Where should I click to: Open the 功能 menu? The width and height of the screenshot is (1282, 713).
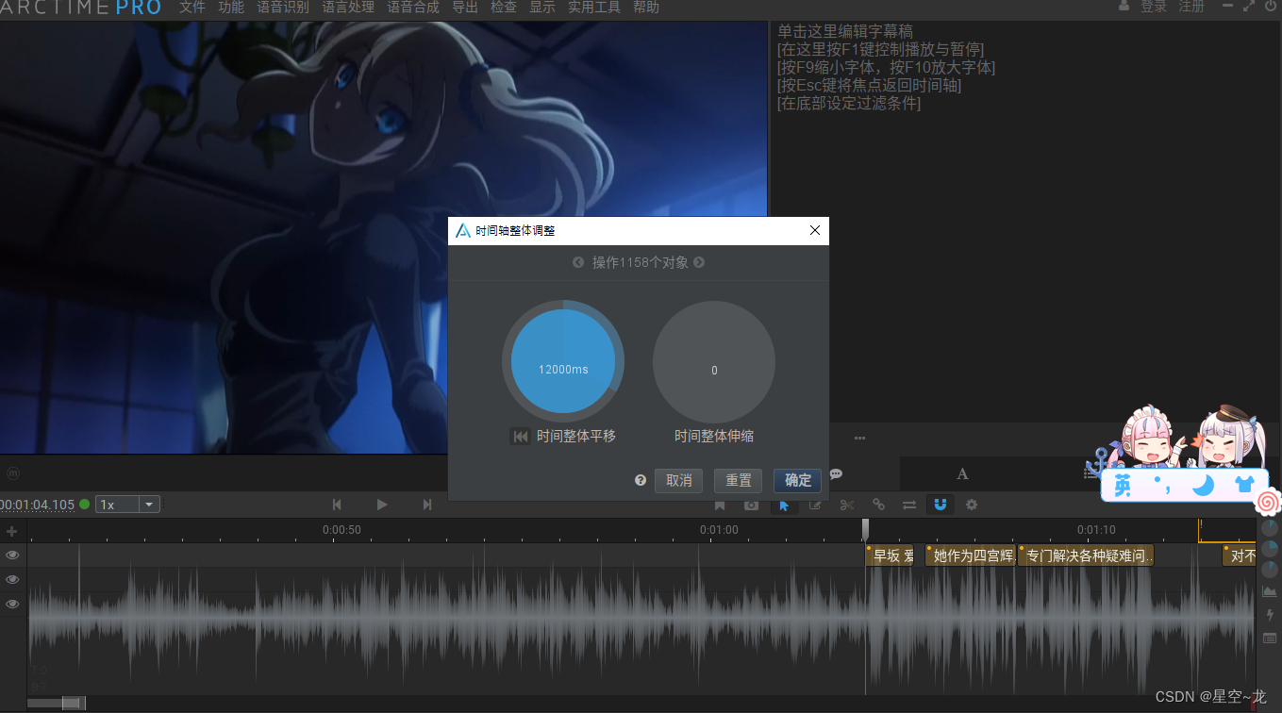pos(231,8)
